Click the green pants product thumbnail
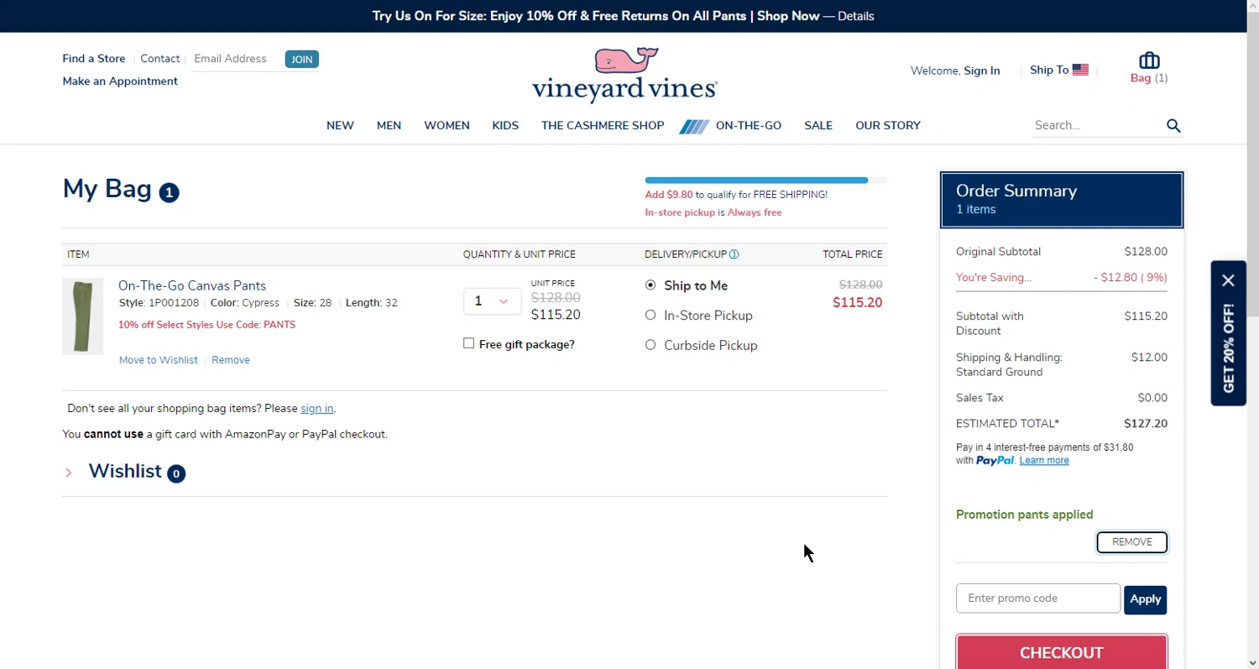Screen dimensions: 1259x669 pos(83,316)
